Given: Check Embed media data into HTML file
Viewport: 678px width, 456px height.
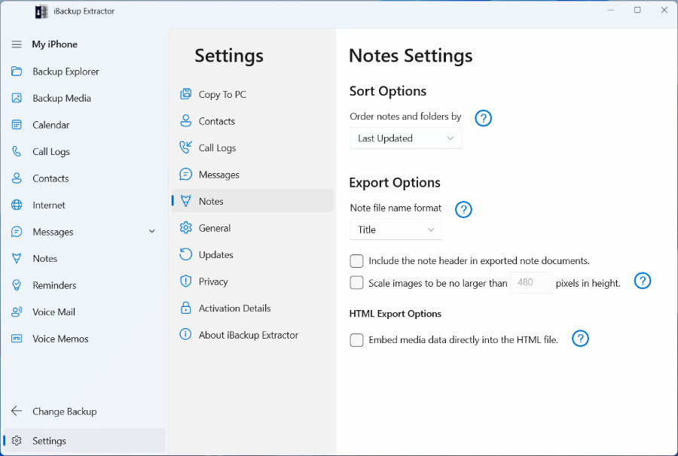Looking at the screenshot, I should click(x=356, y=340).
